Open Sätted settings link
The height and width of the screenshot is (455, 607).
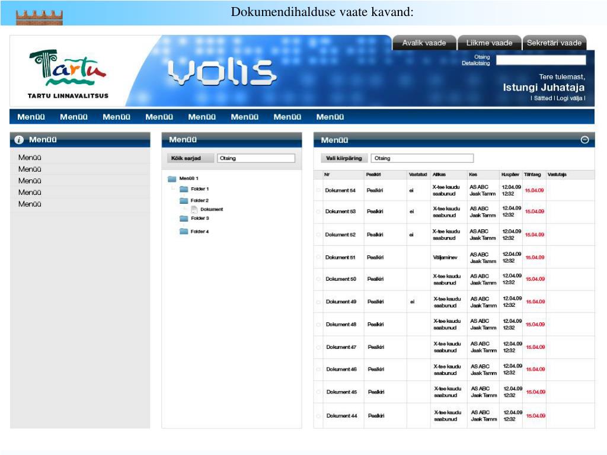pyautogui.click(x=543, y=98)
